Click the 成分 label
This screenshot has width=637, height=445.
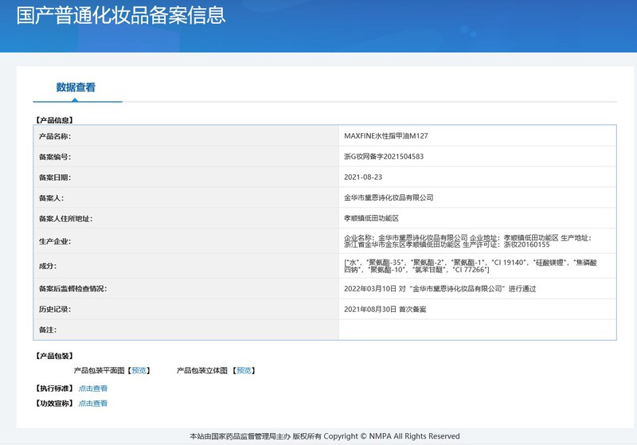coord(48,266)
